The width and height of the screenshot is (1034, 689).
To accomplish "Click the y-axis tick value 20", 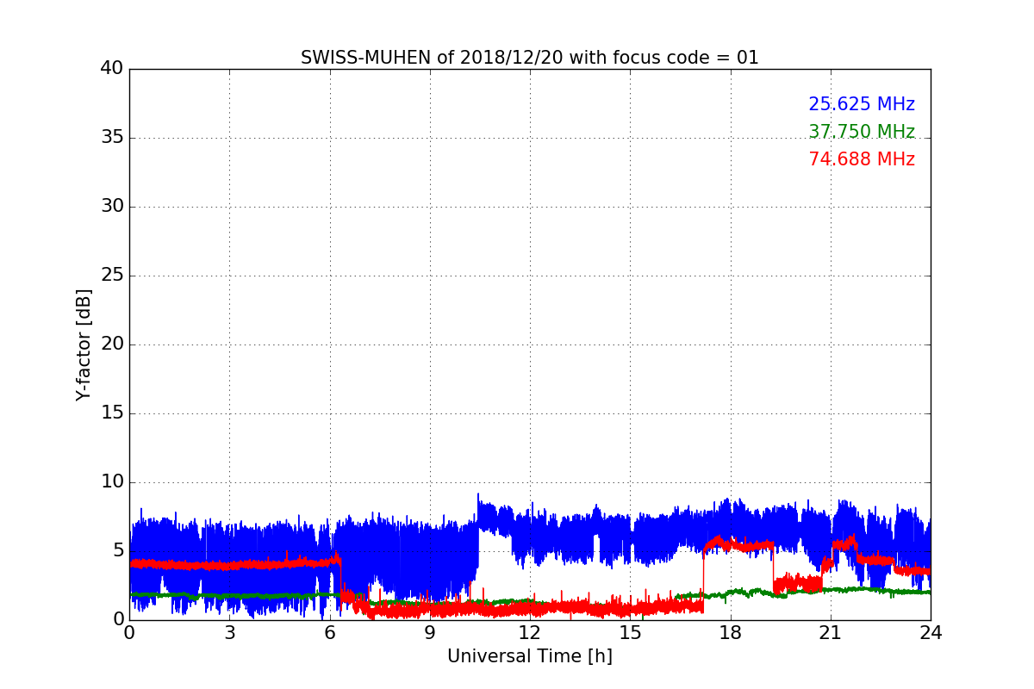I will click(x=112, y=344).
